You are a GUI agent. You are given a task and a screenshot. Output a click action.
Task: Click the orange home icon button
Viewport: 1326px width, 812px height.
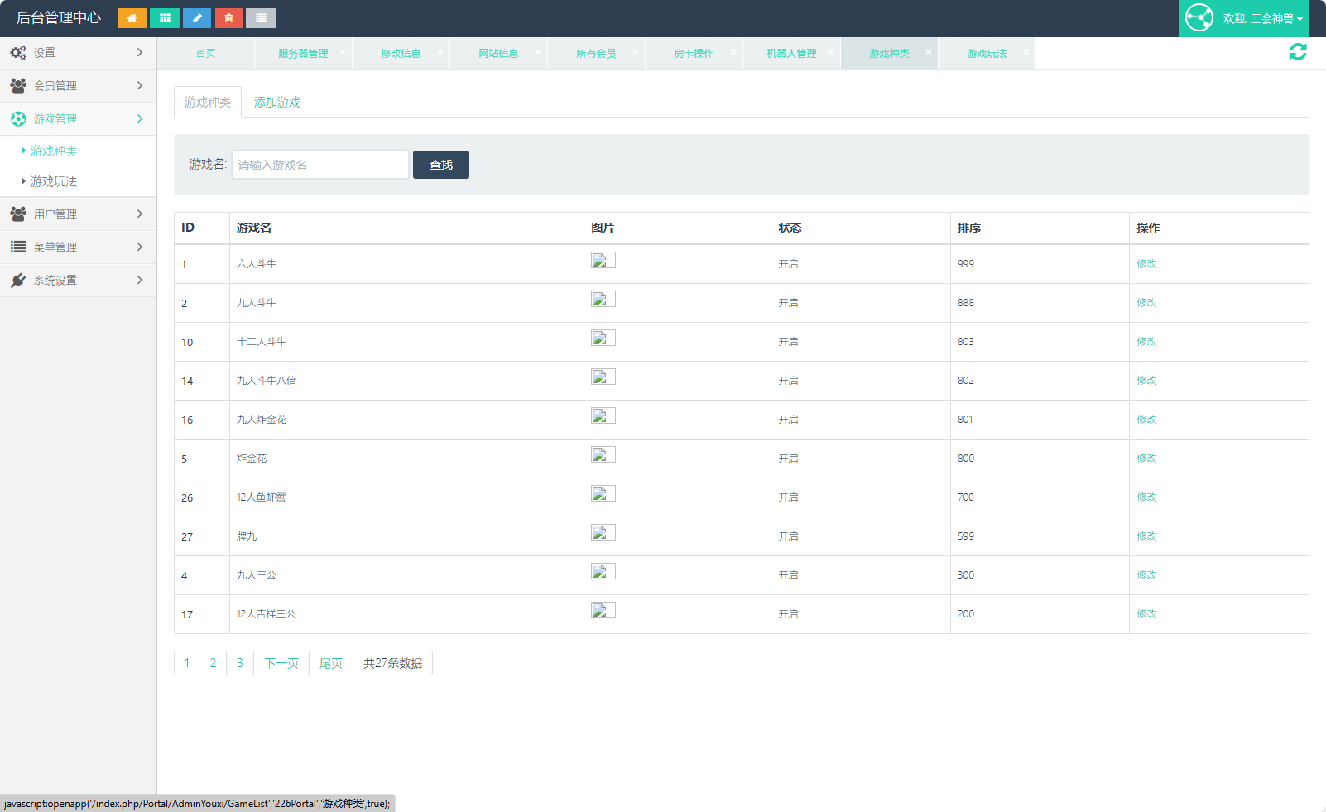132,18
